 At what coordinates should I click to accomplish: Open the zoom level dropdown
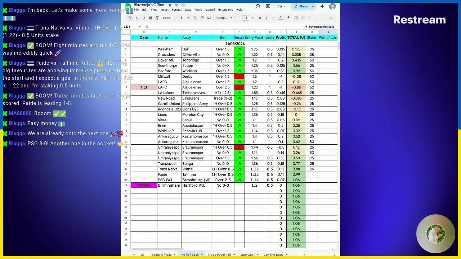coord(169,18)
